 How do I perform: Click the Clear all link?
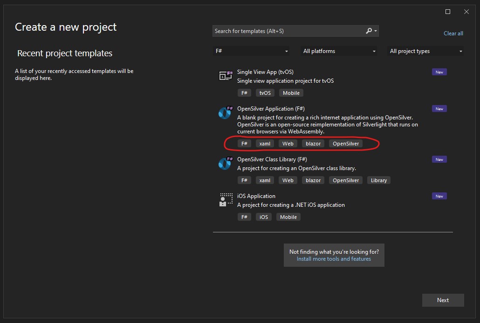tap(453, 33)
